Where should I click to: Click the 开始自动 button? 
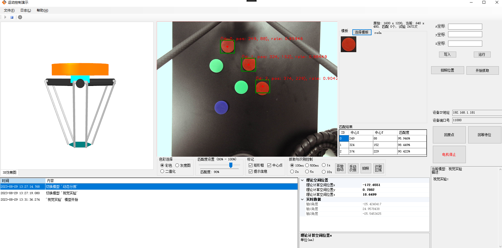(x=341, y=168)
